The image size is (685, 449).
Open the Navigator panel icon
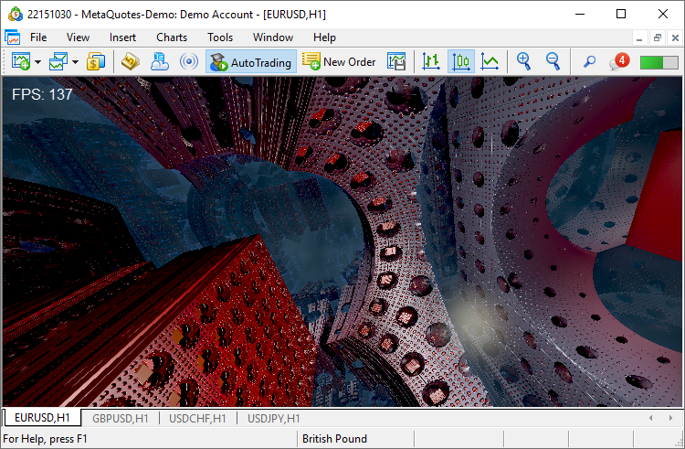click(x=160, y=62)
